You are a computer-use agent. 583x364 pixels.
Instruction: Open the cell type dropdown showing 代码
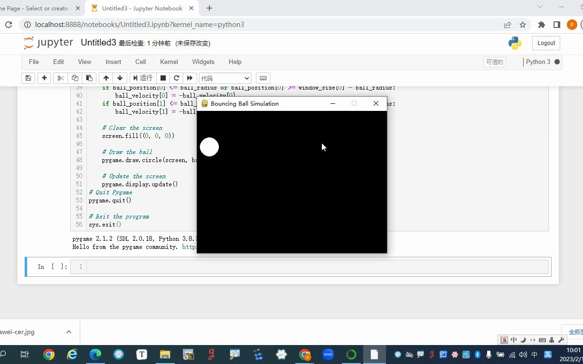click(x=225, y=78)
